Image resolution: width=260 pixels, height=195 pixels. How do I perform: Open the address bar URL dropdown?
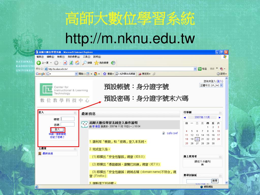coord(195,69)
